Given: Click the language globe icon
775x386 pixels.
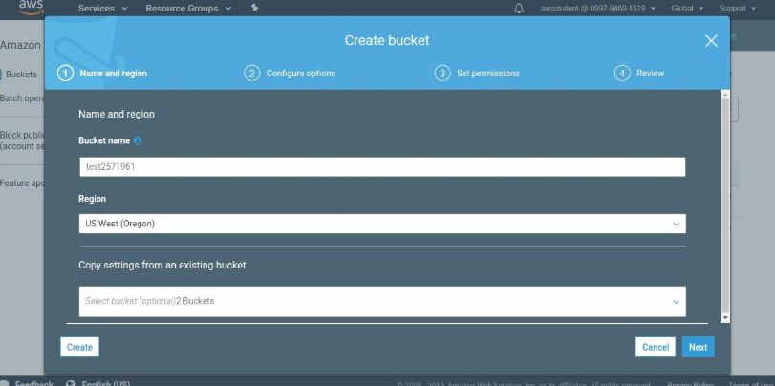Looking at the screenshot, I should 71,383.
